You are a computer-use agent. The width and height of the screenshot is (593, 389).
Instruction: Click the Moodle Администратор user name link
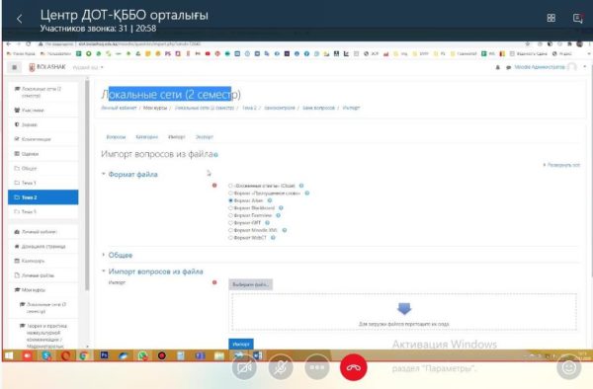[x=540, y=67]
